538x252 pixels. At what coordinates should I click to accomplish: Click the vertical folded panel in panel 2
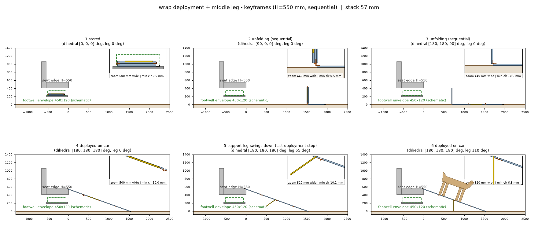point(308,95)
